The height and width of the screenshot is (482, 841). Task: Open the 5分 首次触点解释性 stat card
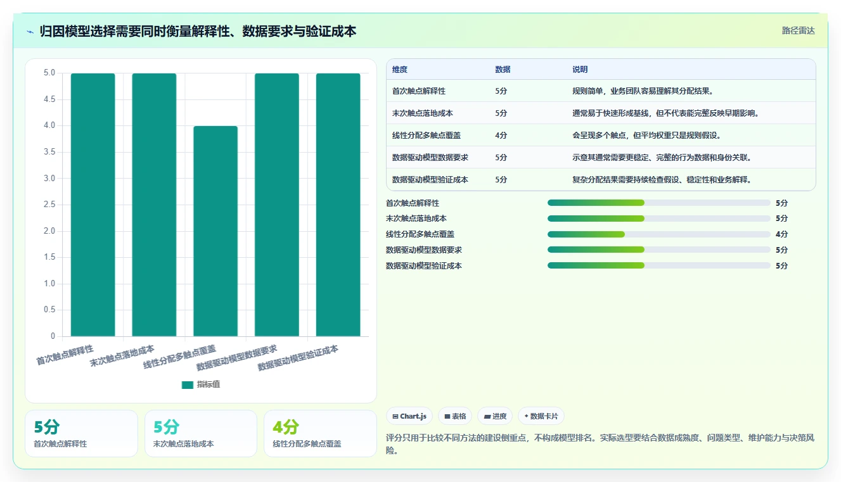pos(81,434)
